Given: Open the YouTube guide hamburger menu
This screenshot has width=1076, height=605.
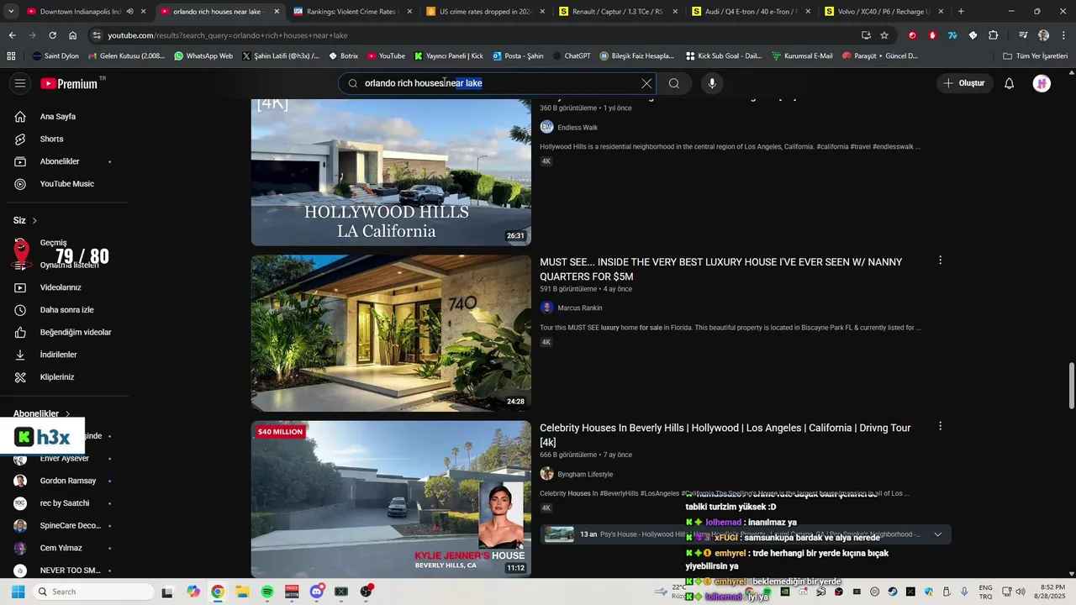Looking at the screenshot, I should 20,83.
